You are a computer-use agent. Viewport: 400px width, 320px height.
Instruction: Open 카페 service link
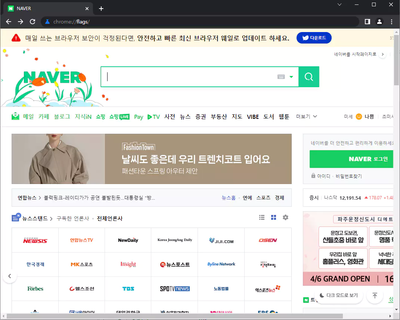coord(44,117)
